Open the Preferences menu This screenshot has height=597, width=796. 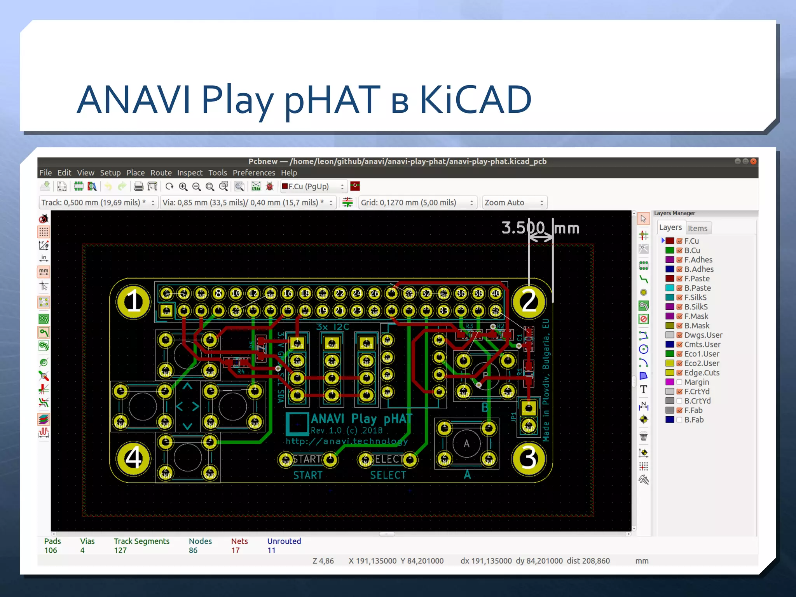pyautogui.click(x=254, y=173)
